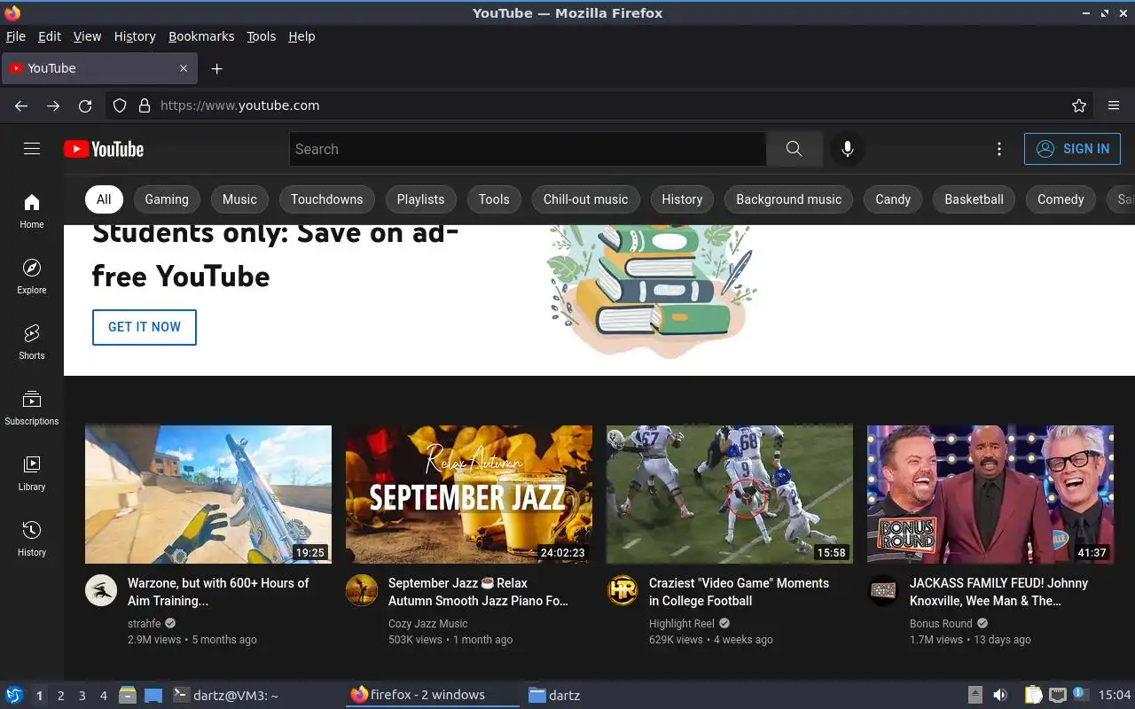Open the File menu
Viewport: 1135px width, 709px height.
click(15, 36)
